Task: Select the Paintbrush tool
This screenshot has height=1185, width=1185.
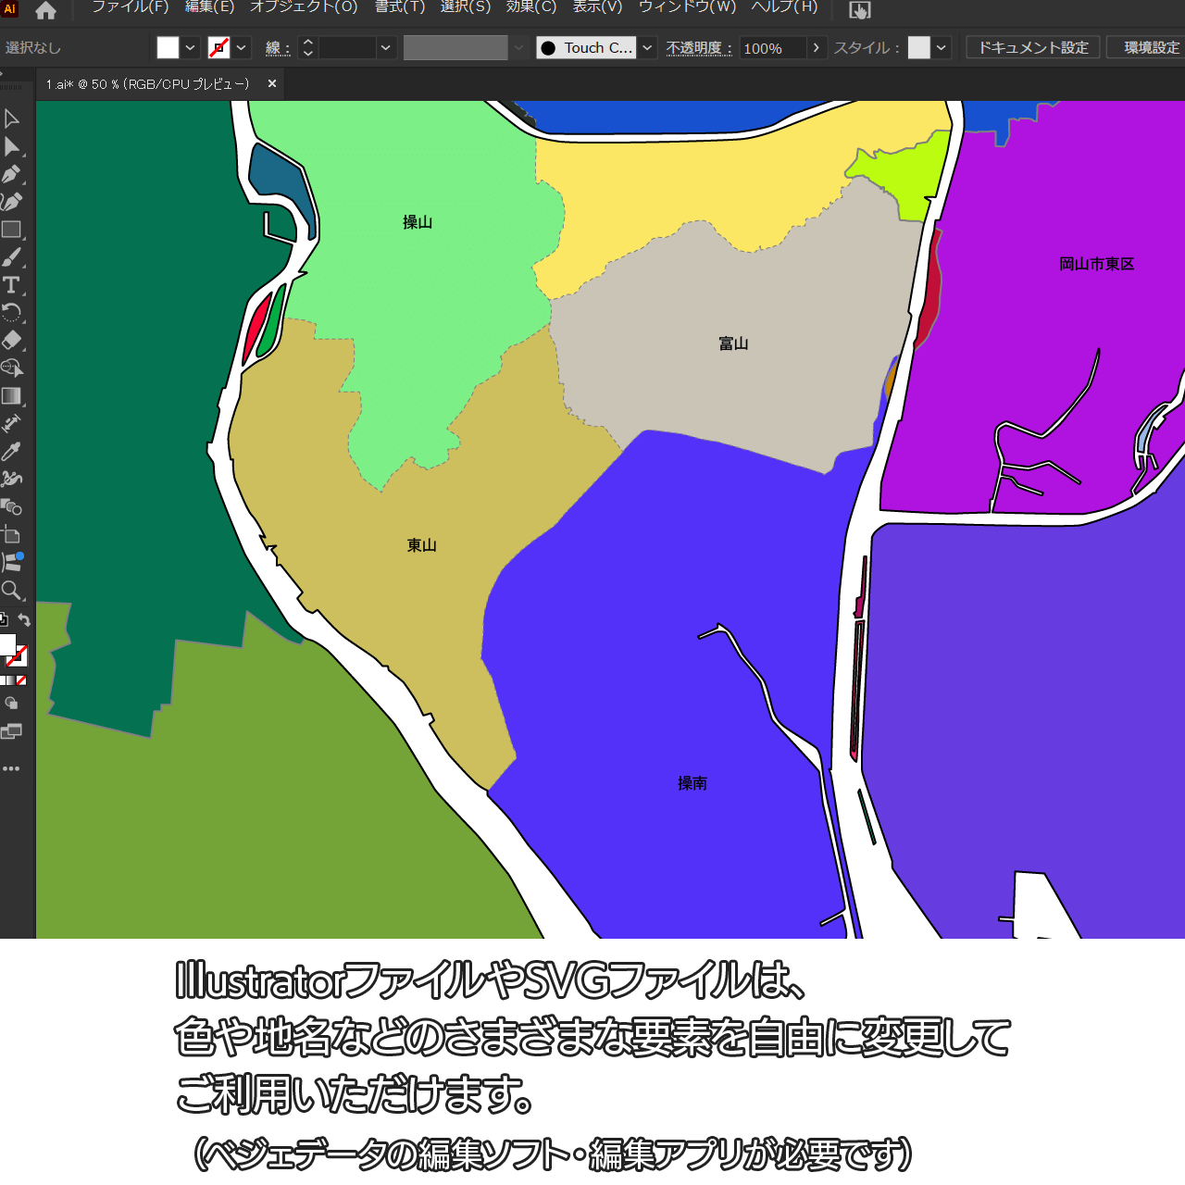Action: (x=11, y=257)
